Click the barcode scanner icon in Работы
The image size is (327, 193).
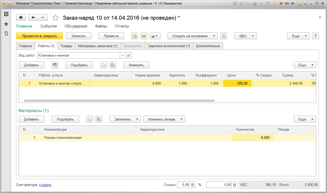coord(55,65)
